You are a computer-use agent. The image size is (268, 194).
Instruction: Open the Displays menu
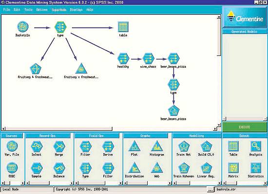pos(76,10)
